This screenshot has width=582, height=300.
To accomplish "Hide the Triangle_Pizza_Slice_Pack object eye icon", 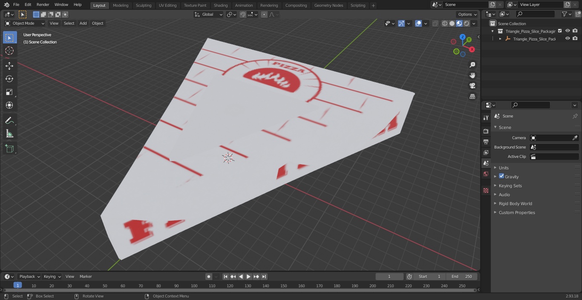I will [x=568, y=38].
